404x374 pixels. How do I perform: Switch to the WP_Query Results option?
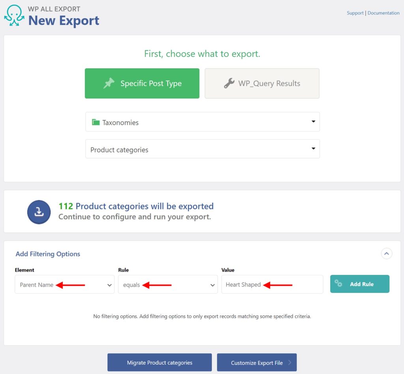[262, 83]
